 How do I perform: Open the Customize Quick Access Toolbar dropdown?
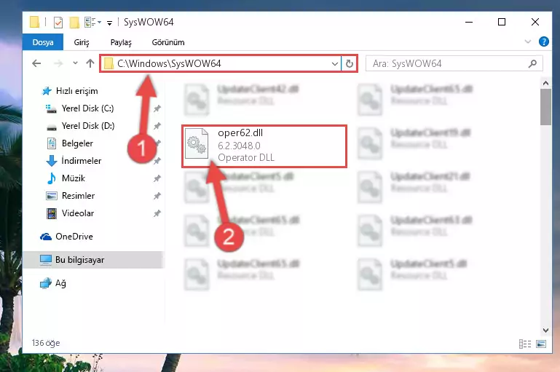(109, 23)
